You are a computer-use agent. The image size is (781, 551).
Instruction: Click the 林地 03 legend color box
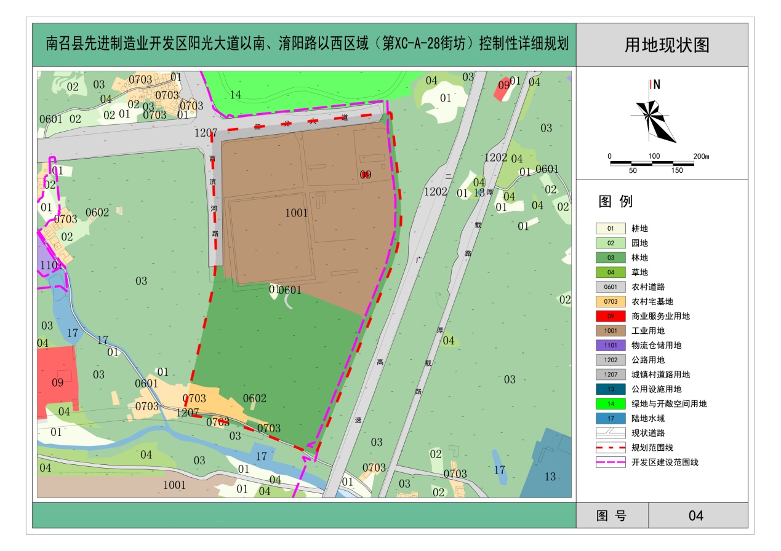click(x=611, y=258)
